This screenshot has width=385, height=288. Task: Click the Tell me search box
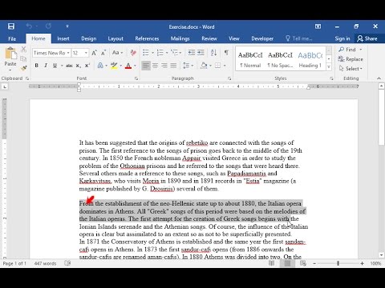(299, 38)
